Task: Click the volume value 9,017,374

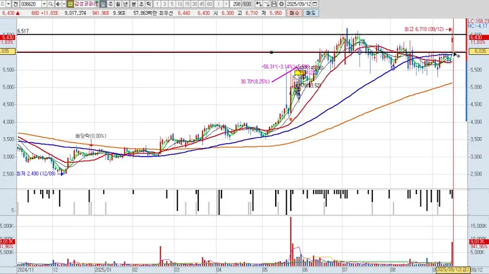Action: coord(75,13)
